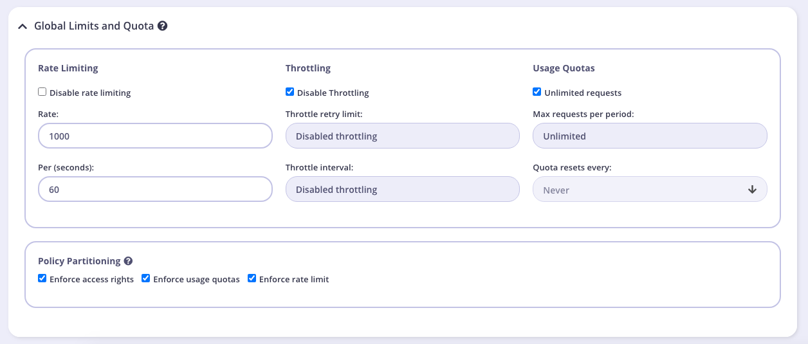Click the down arrow in Quota resets field
This screenshot has height=344, width=808.
pos(752,190)
